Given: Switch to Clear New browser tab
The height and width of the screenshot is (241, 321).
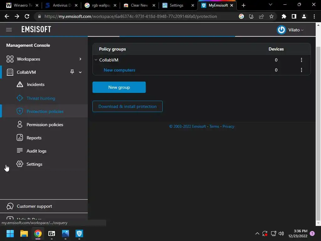Looking at the screenshot, I should pyautogui.click(x=139, y=5).
